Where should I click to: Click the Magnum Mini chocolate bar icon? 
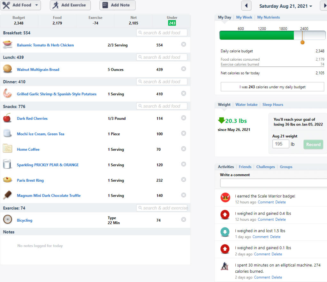[8, 195]
